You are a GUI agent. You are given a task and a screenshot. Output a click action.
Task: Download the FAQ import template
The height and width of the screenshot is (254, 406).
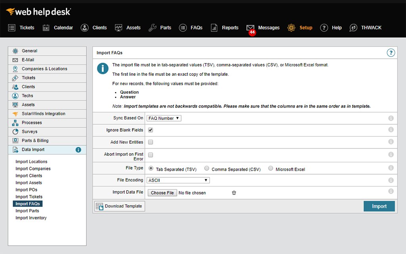click(x=119, y=206)
